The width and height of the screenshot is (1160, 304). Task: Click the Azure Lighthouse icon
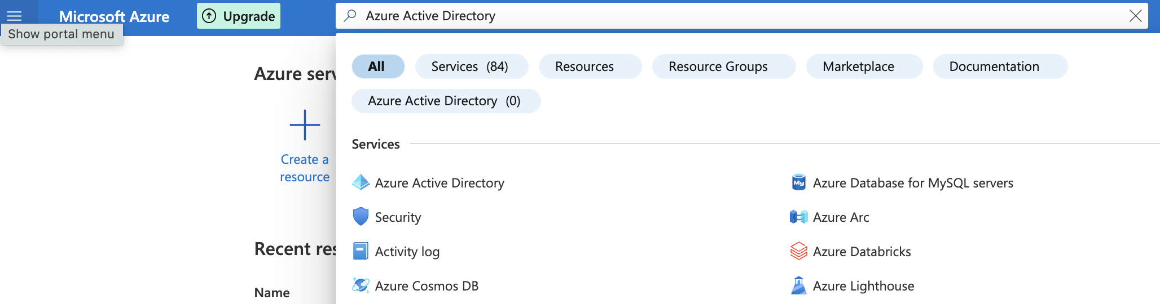click(x=798, y=285)
